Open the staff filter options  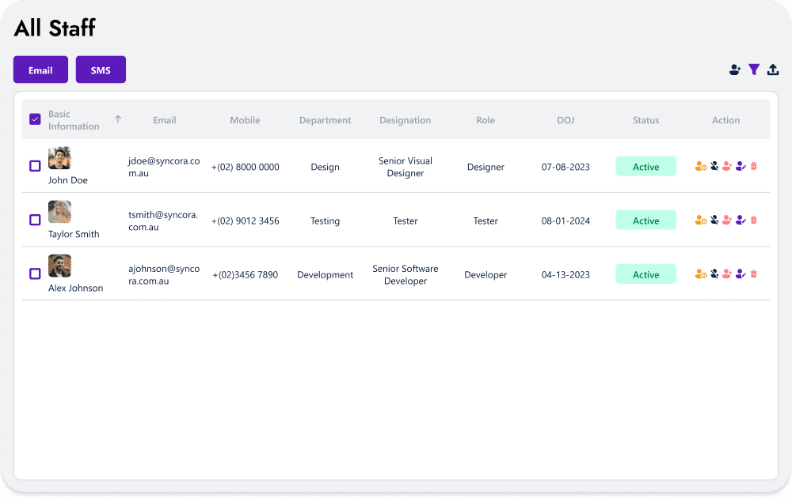point(754,70)
